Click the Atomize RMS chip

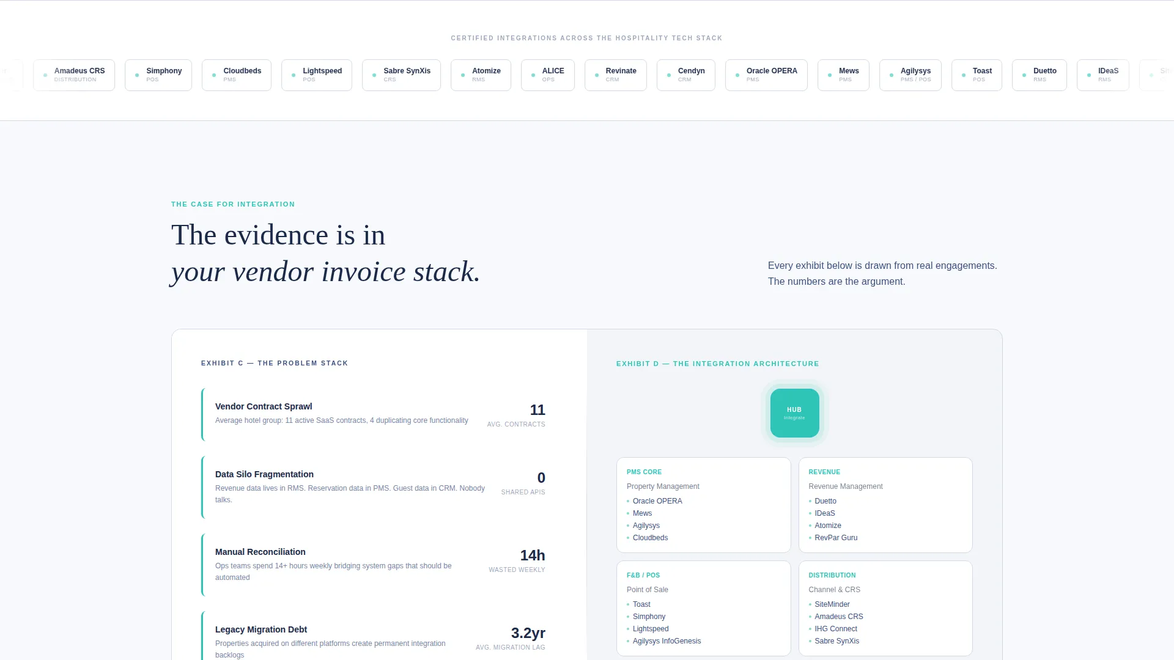click(481, 75)
